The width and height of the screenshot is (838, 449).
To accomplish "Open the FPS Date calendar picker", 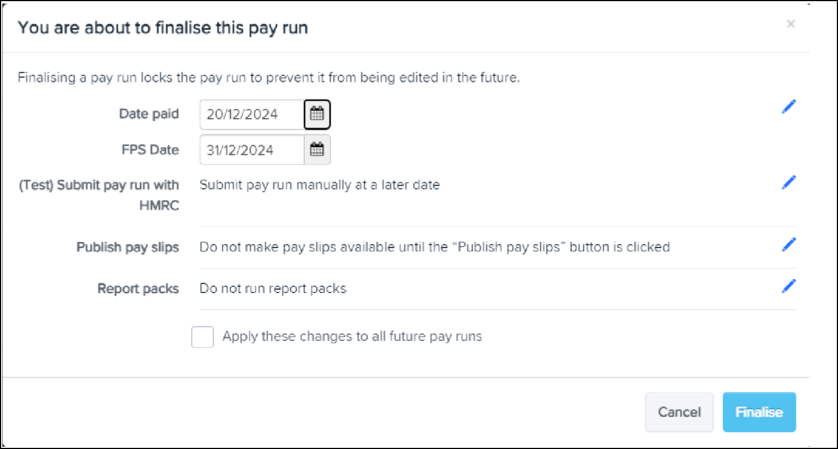I will point(317,150).
